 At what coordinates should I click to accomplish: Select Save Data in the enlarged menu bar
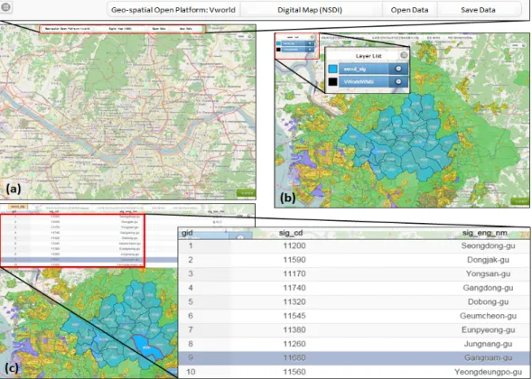(478, 10)
